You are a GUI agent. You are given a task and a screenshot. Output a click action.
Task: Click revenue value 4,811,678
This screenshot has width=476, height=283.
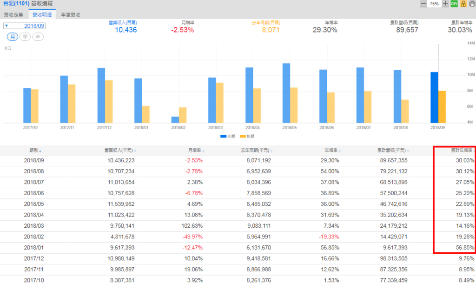point(122,237)
